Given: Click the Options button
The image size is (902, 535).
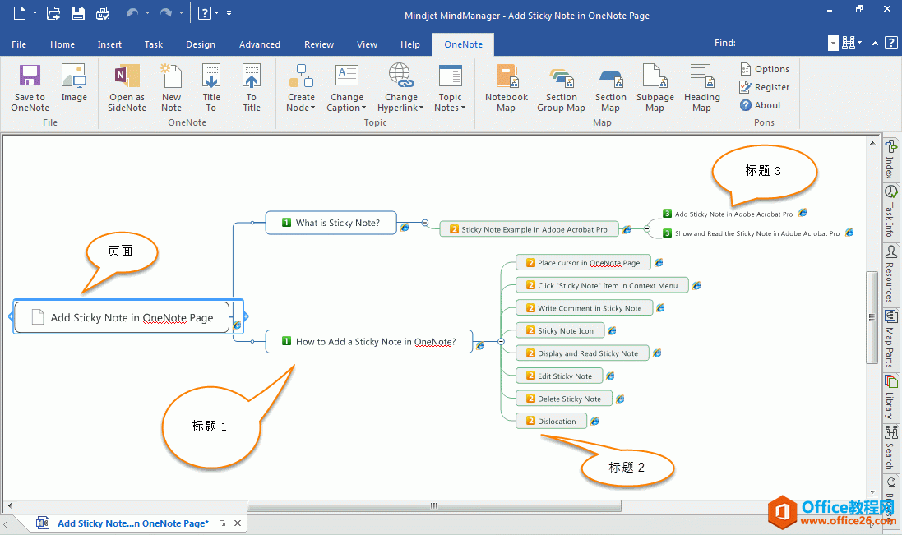Looking at the screenshot, I should tap(765, 69).
